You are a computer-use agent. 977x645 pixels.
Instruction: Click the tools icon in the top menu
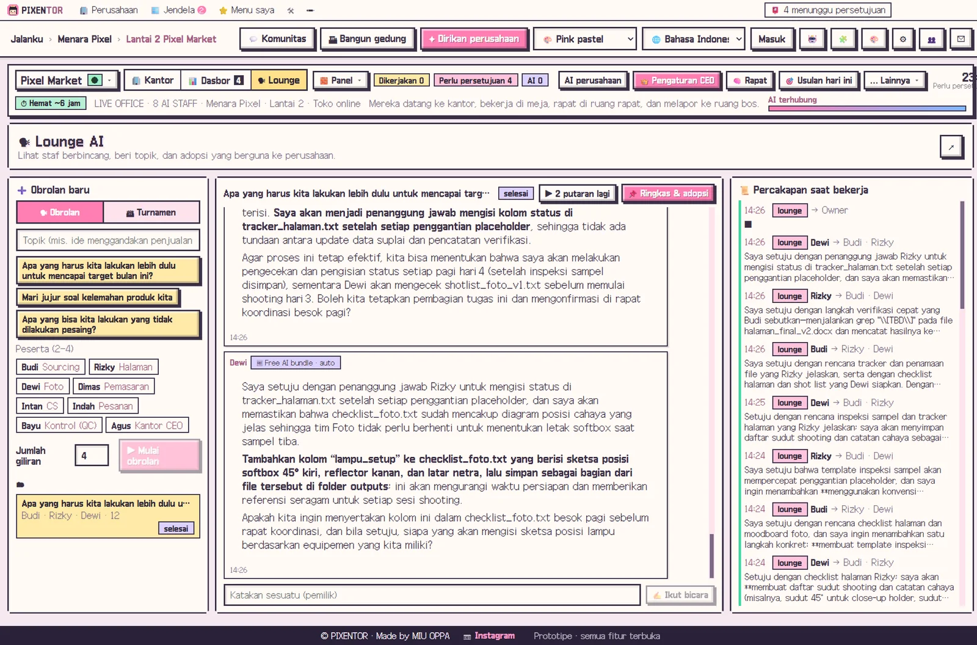point(291,10)
